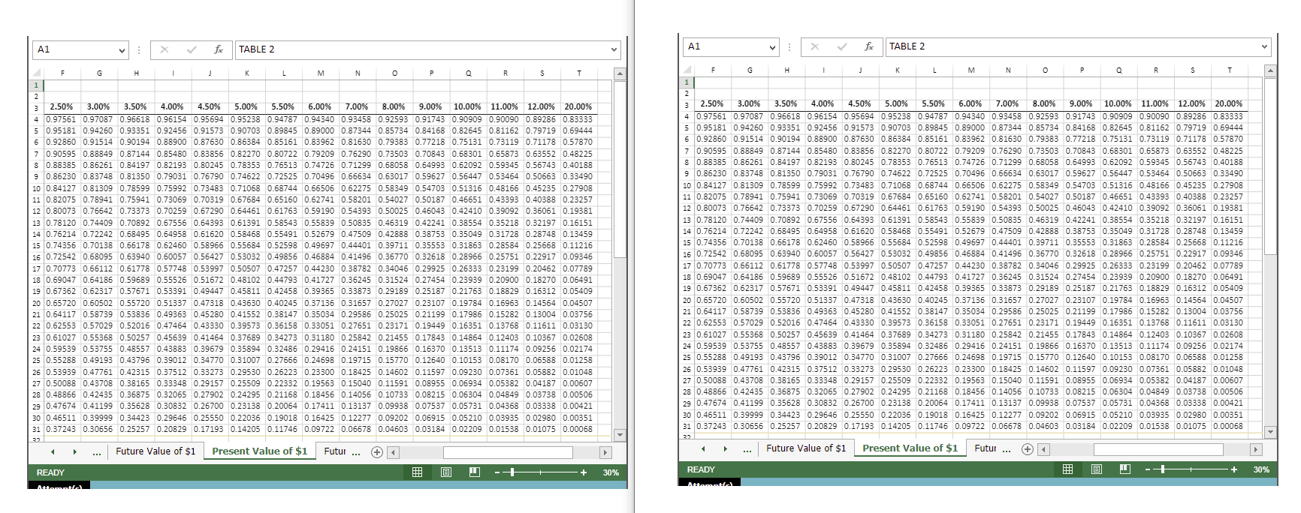The width and height of the screenshot is (1301, 513).
Task: Adjust the zoom slider handle in left window
Action: click(512, 472)
